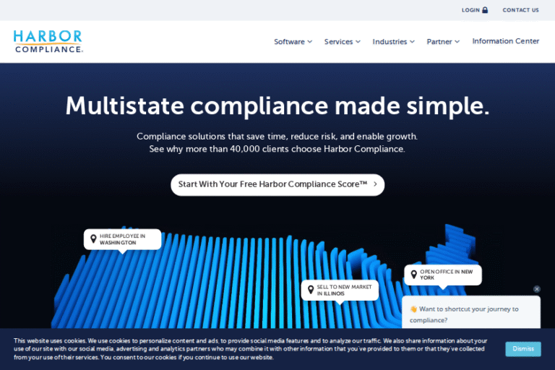Click the waving hand emoji in chat
This screenshot has width=555, height=370.
coord(413,309)
